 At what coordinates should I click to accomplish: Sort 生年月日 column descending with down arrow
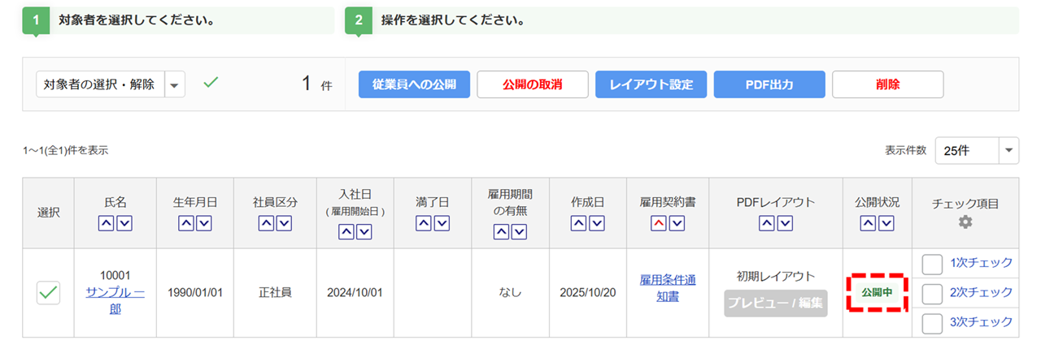pyautogui.click(x=203, y=223)
